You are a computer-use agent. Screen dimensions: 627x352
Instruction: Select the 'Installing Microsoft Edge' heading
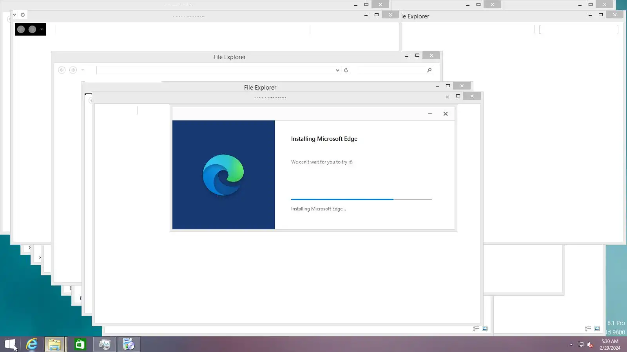point(324,139)
